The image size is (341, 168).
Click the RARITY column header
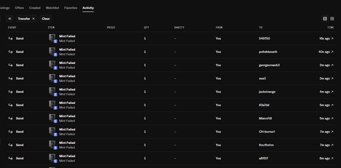pyautogui.click(x=179, y=28)
